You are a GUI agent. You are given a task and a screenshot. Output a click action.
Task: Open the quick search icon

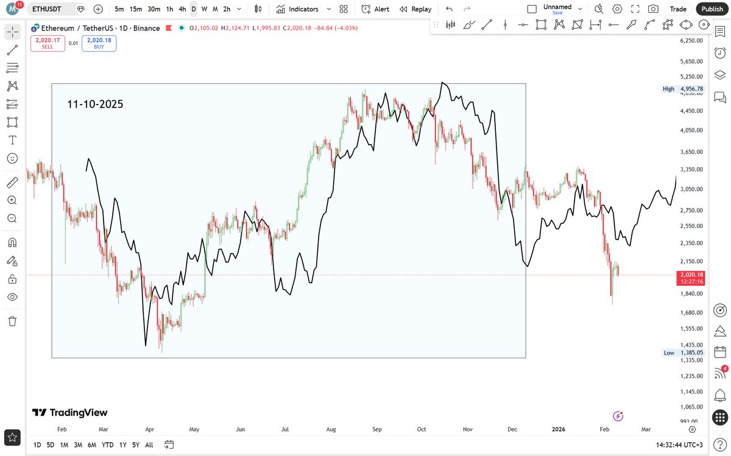tap(599, 9)
